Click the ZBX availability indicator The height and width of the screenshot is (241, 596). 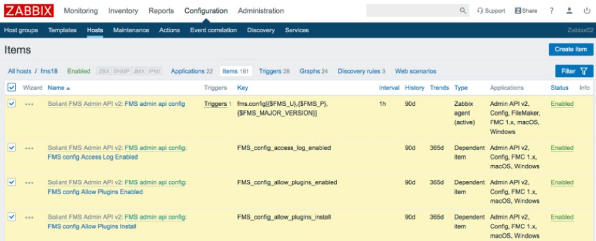coord(104,71)
